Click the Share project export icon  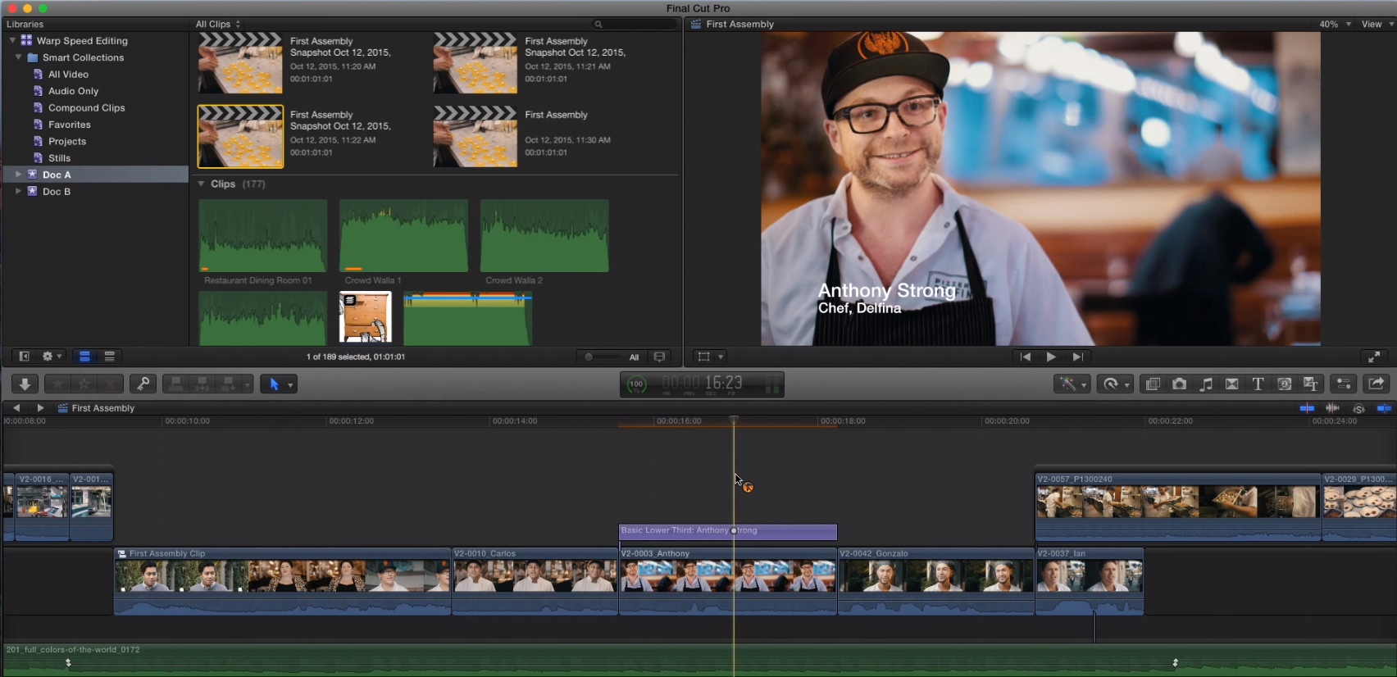coord(1376,384)
